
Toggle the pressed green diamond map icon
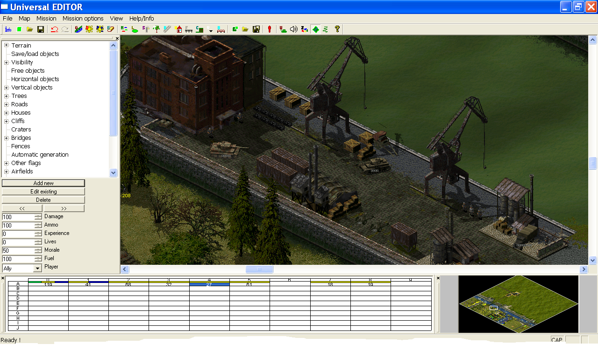[315, 29]
